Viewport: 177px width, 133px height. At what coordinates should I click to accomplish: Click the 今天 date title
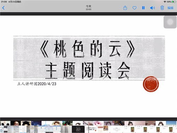pos(88,6)
